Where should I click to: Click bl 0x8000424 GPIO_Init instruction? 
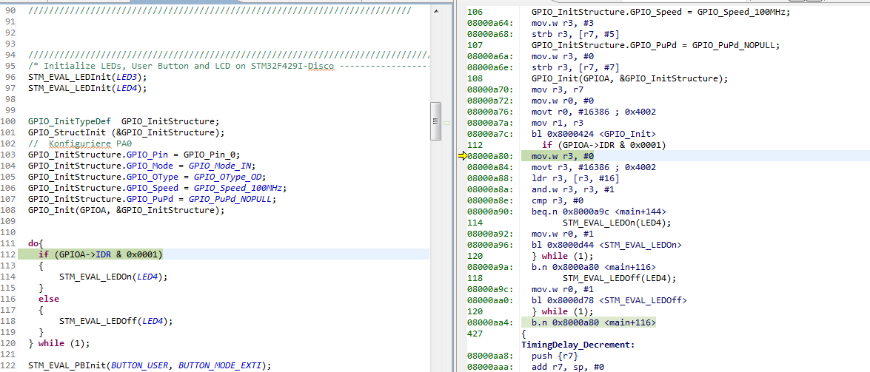(x=594, y=134)
